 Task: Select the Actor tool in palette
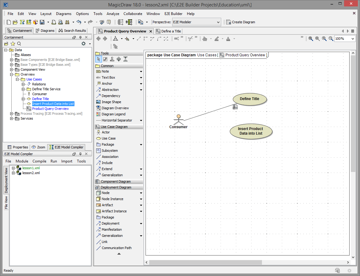pos(105,132)
